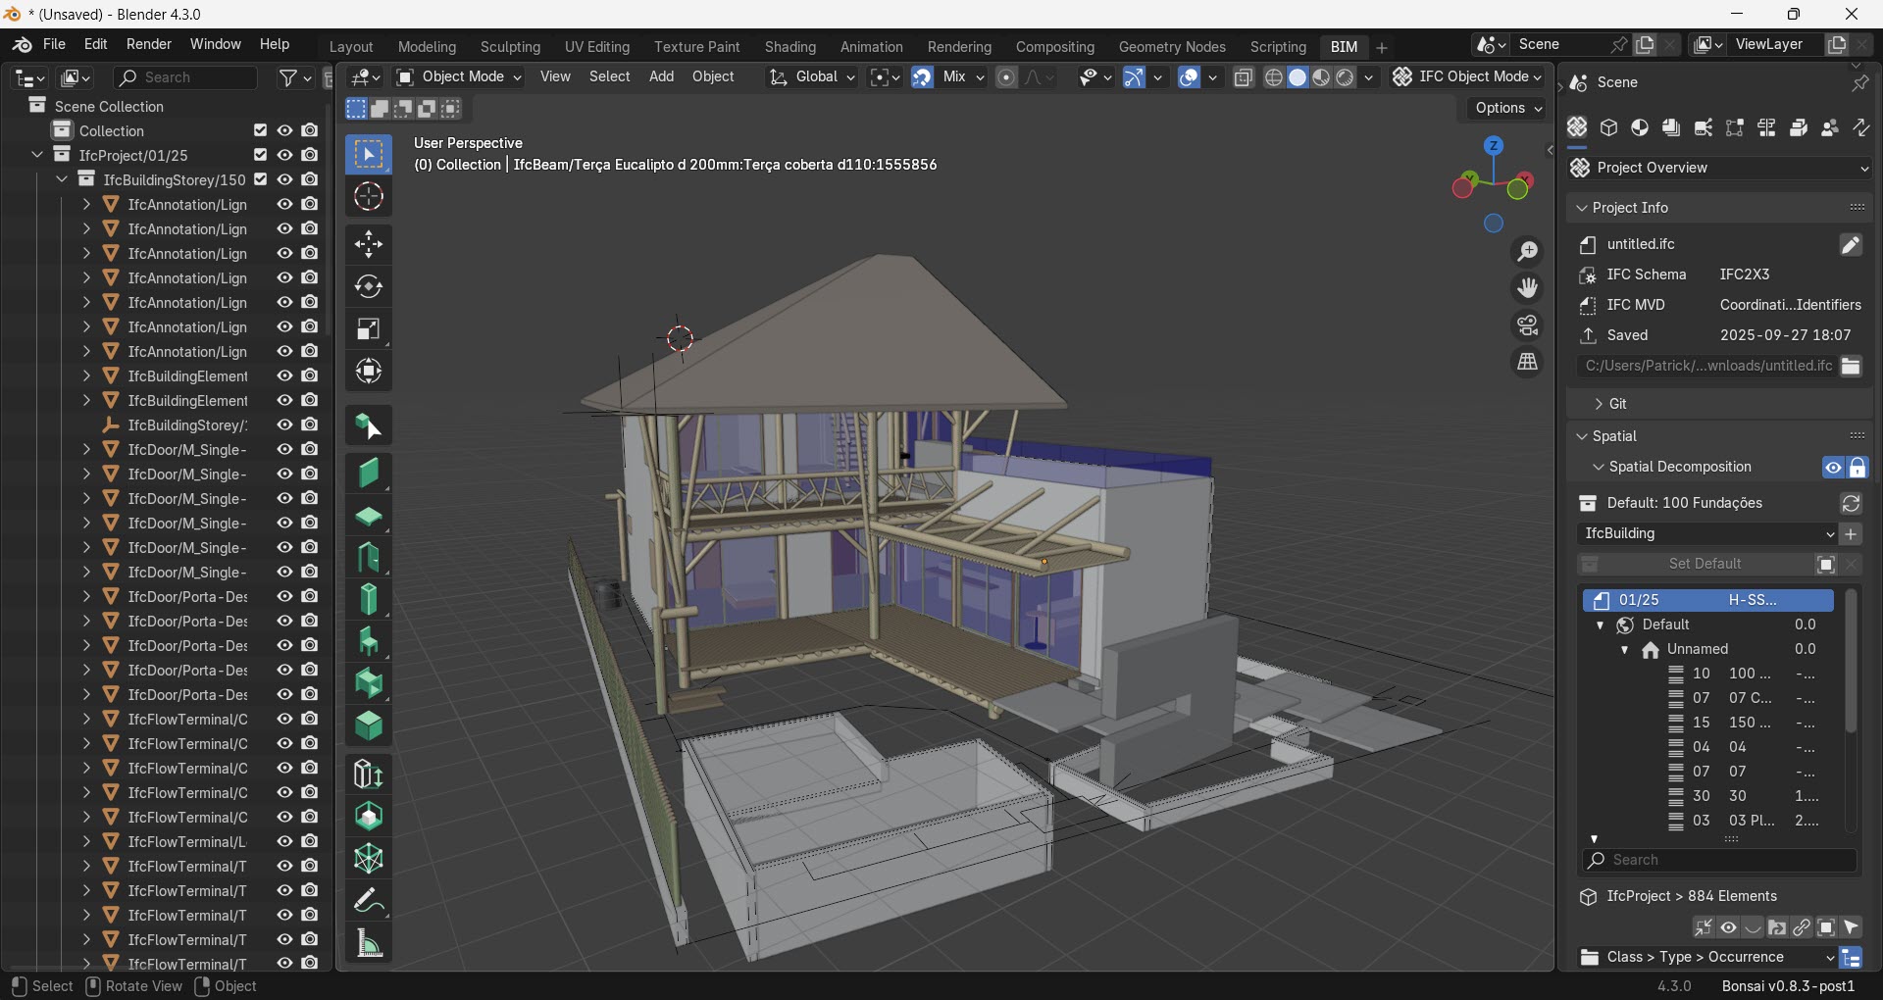Viewport: 1883px width, 1000px height.
Task: Open the Global transform orientation dropdown
Action: [812, 77]
